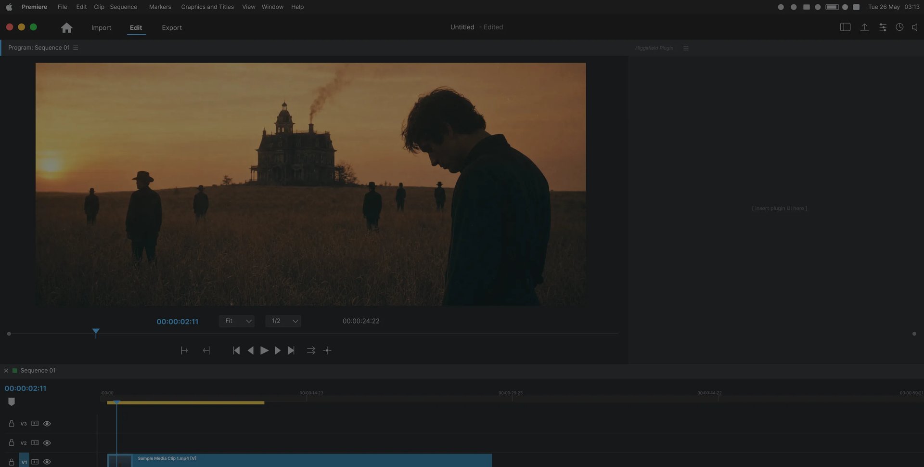Toggle sync lock on track V1
Viewport: 924px width, 467px height.
point(35,462)
